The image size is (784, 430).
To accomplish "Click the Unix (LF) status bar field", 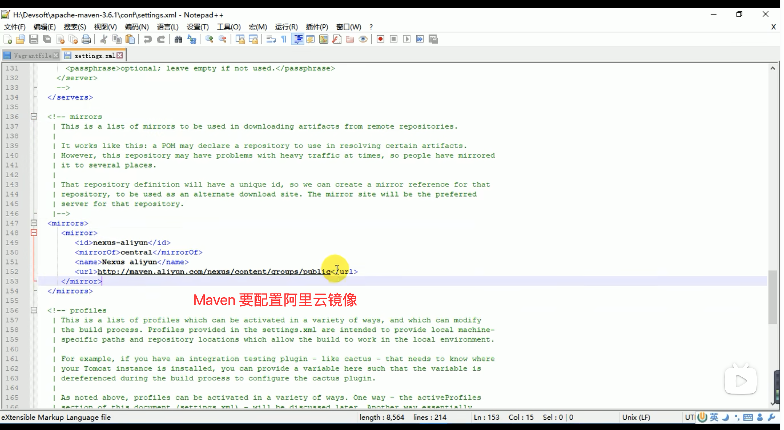I will (x=636, y=417).
